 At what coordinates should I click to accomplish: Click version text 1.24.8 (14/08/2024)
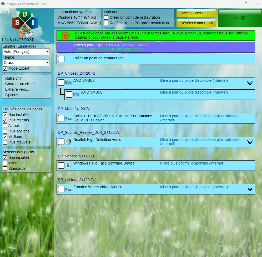pyautogui.click(x=18, y=40)
